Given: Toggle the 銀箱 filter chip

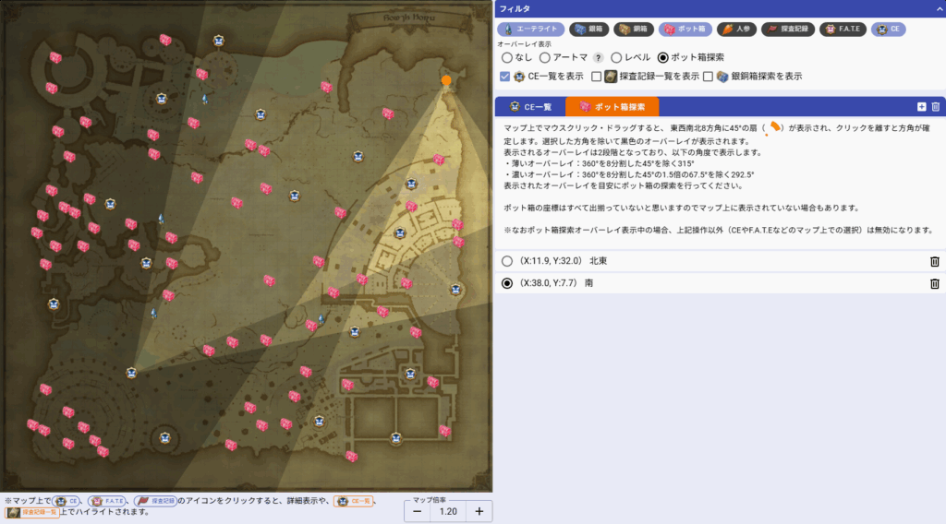Looking at the screenshot, I should [x=588, y=29].
